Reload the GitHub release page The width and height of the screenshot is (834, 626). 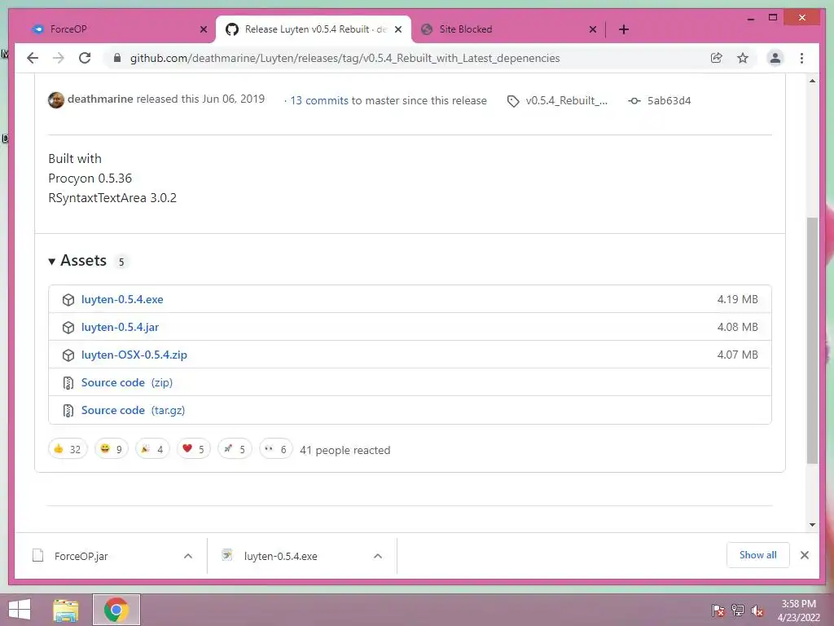point(85,58)
